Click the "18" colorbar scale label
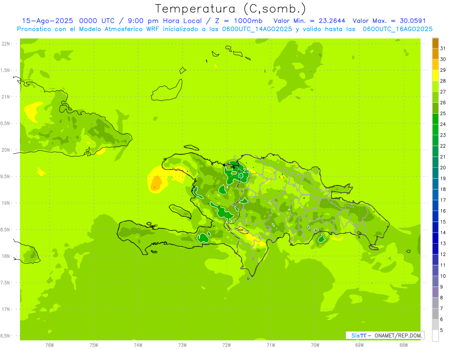 coord(443,189)
